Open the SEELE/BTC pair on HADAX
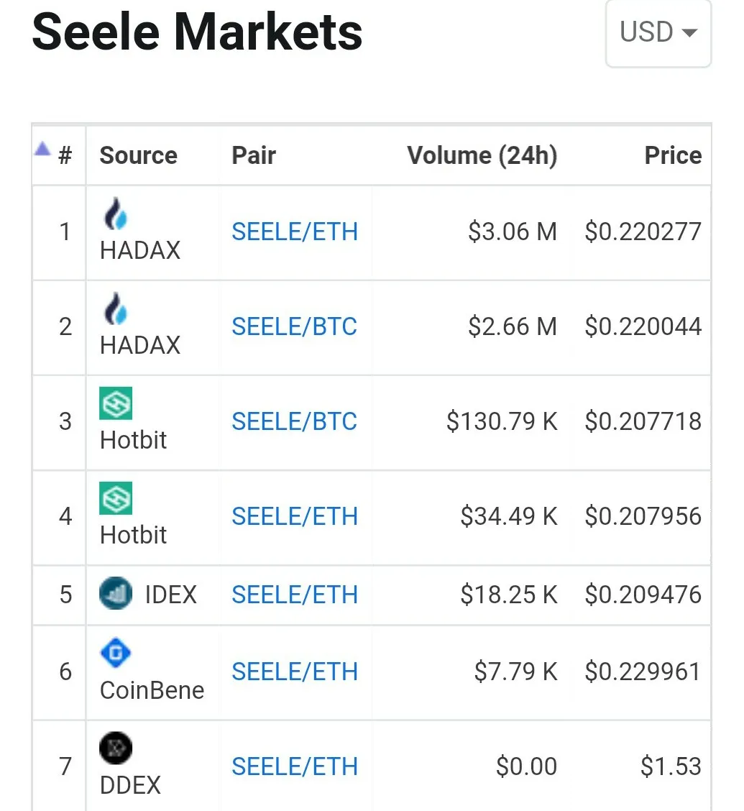Image resolution: width=744 pixels, height=811 pixels. (295, 326)
